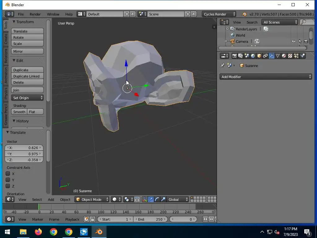
Task: Open the Texture properties tab (checker icon)
Action: coord(290,56)
